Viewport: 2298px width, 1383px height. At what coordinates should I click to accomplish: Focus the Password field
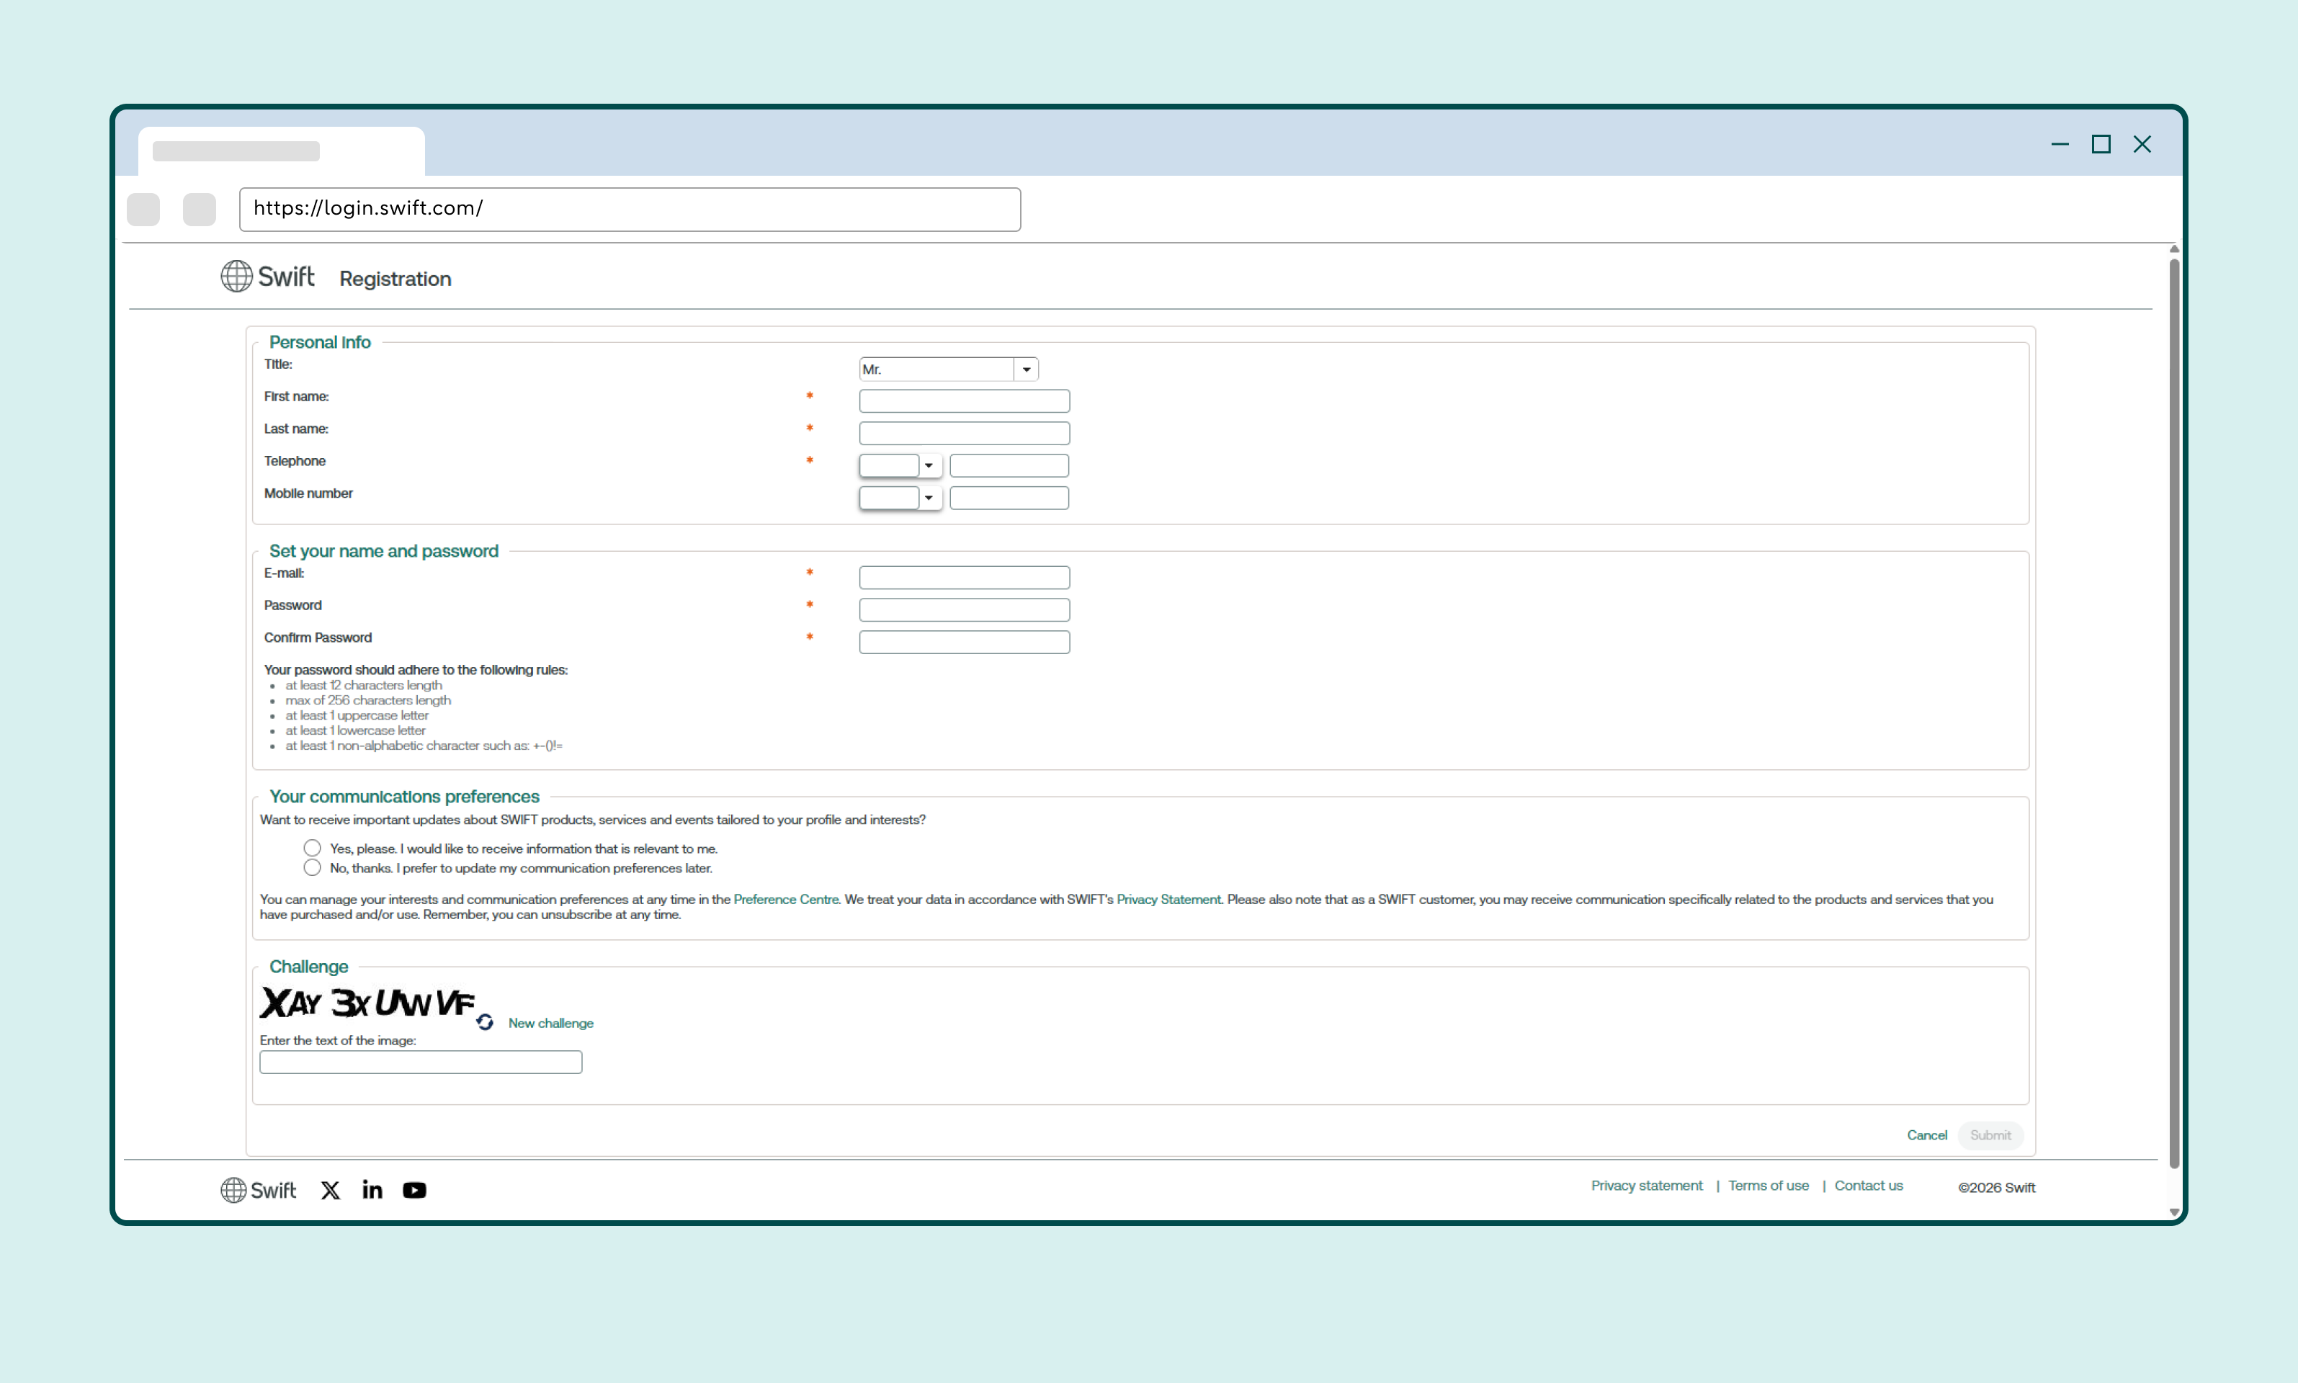[965, 609]
